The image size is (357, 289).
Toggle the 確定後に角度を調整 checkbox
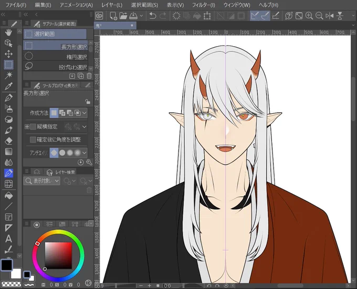33,140
